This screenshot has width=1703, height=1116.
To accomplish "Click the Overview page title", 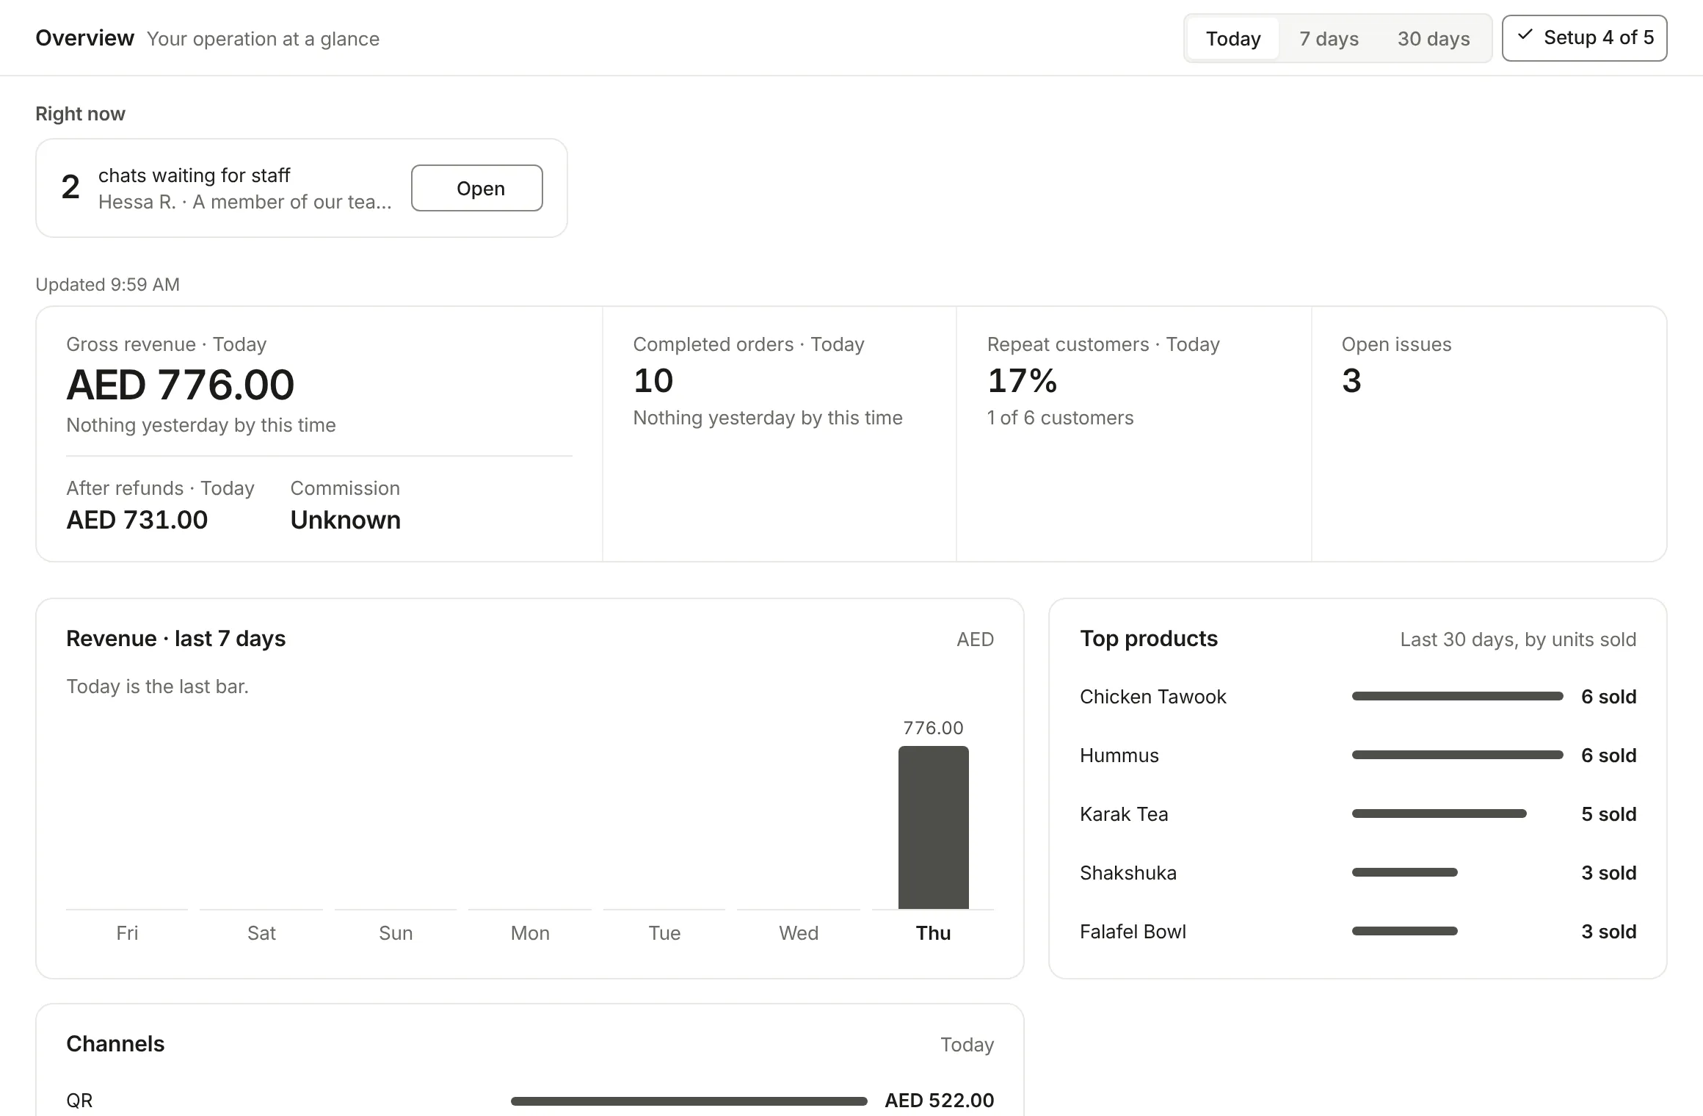I will pos(85,38).
